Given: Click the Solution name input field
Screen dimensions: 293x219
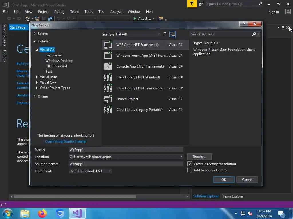Looking at the screenshot, I should tap(126, 164).
